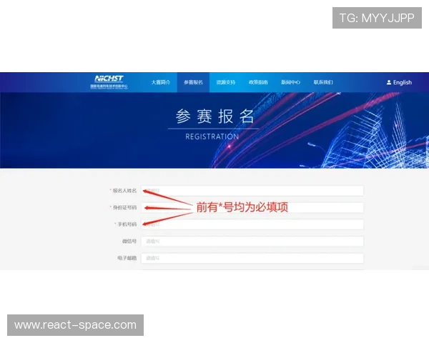Open the 政策指南 navigation item

click(x=258, y=82)
